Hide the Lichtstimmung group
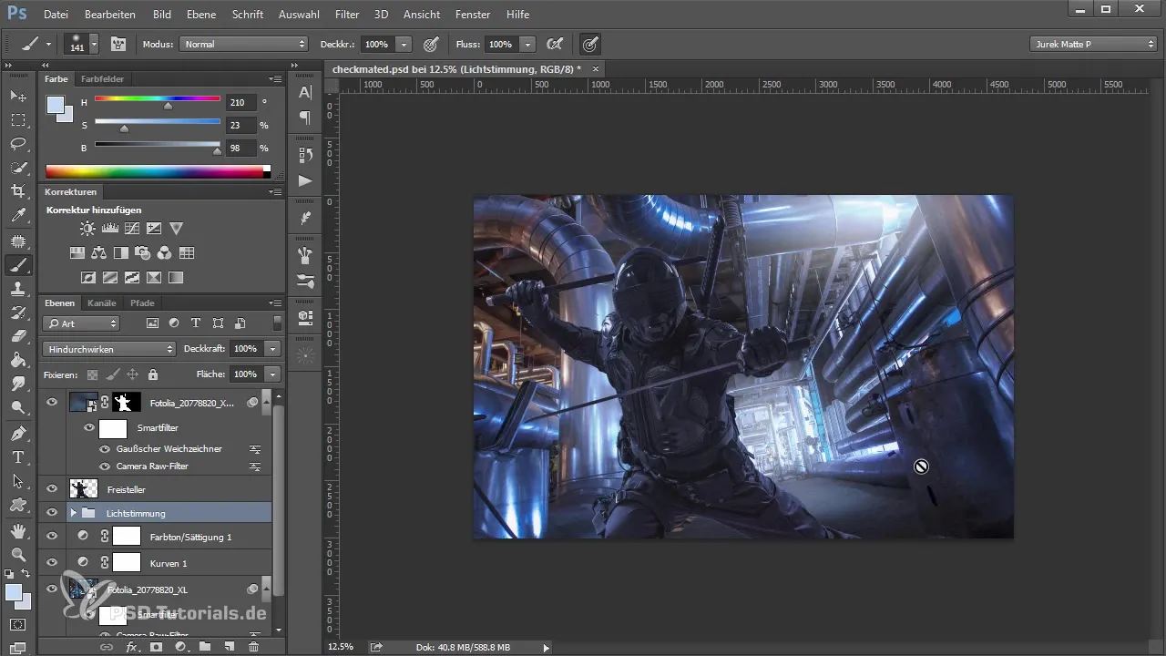1166x656 pixels. [x=52, y=513]
